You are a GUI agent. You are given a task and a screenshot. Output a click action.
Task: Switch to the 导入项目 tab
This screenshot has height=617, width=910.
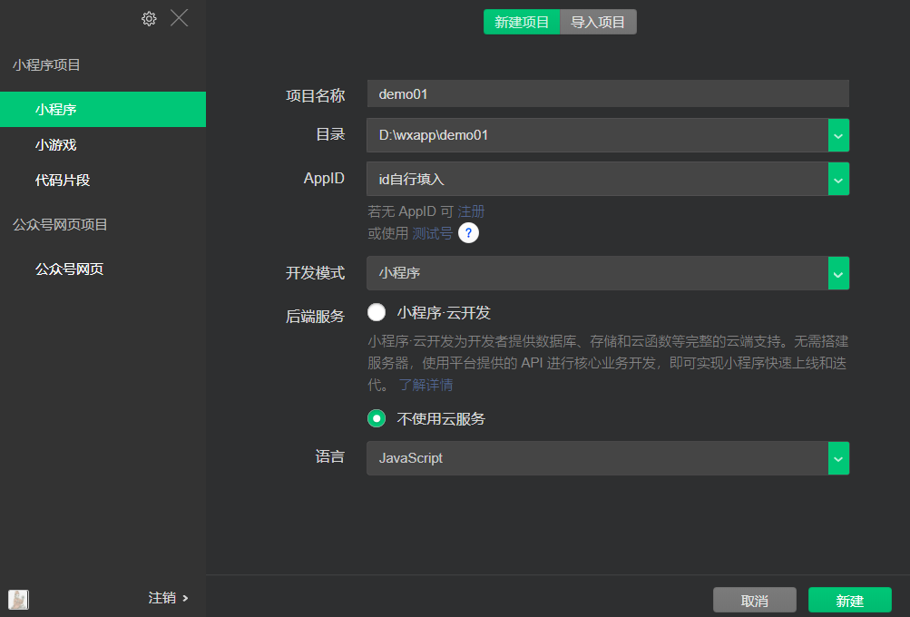(598, 22)
